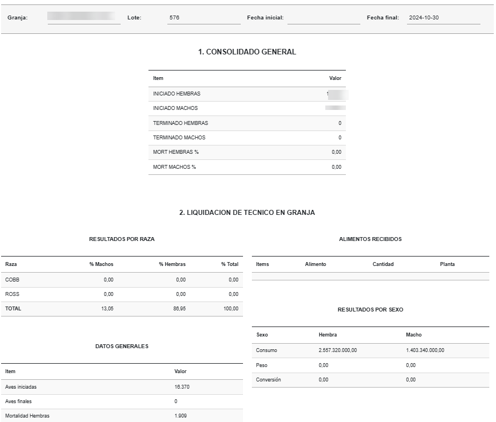Viewport: 496px width, 422px height.
Task: Click the 100,00 value in TOTAL row
Action: (x=231, y=309)
